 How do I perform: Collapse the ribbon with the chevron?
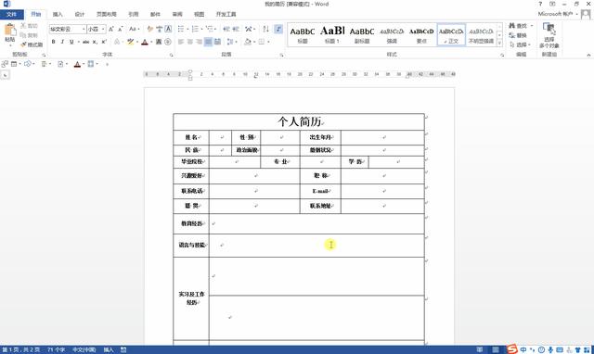click(x=588, y=55)
